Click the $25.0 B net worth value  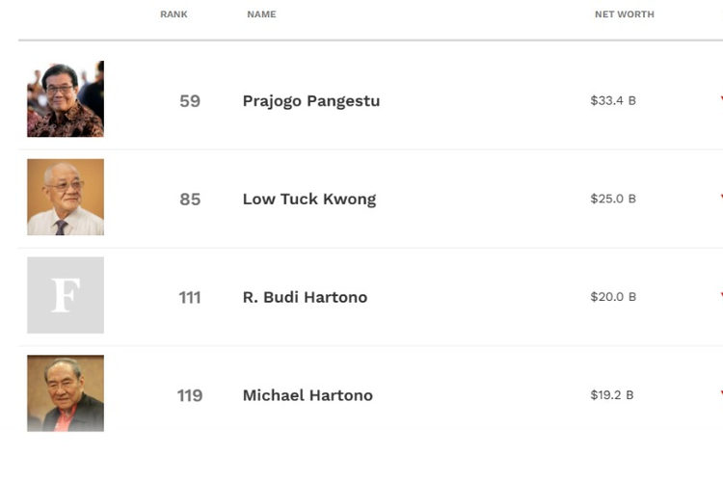click(x=613, y=199)
